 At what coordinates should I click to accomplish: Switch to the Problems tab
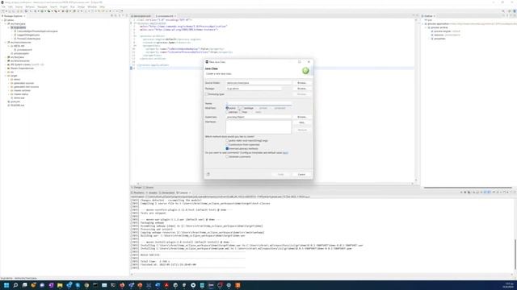point(138,193)
